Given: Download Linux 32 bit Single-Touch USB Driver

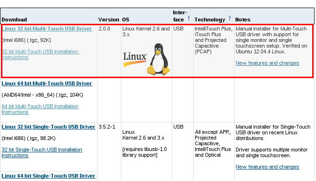Looking at the screenshot, I should point(49,127).
